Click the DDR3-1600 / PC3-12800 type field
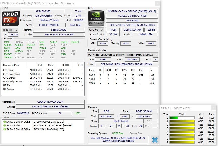This screenshot has height=146, width=218. (x=126, y=64)
